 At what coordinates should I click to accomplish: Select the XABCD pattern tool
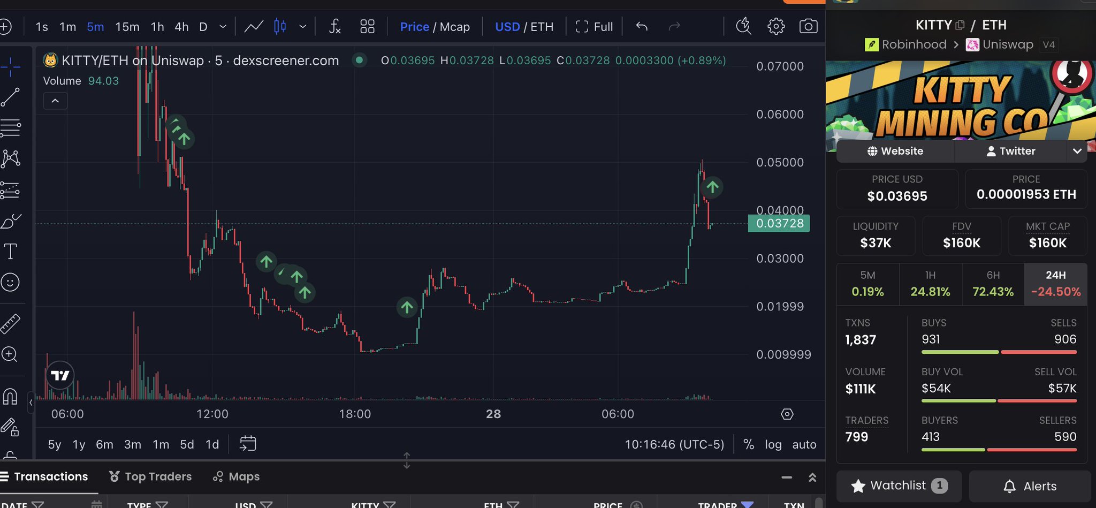click(x=10, y=158)
